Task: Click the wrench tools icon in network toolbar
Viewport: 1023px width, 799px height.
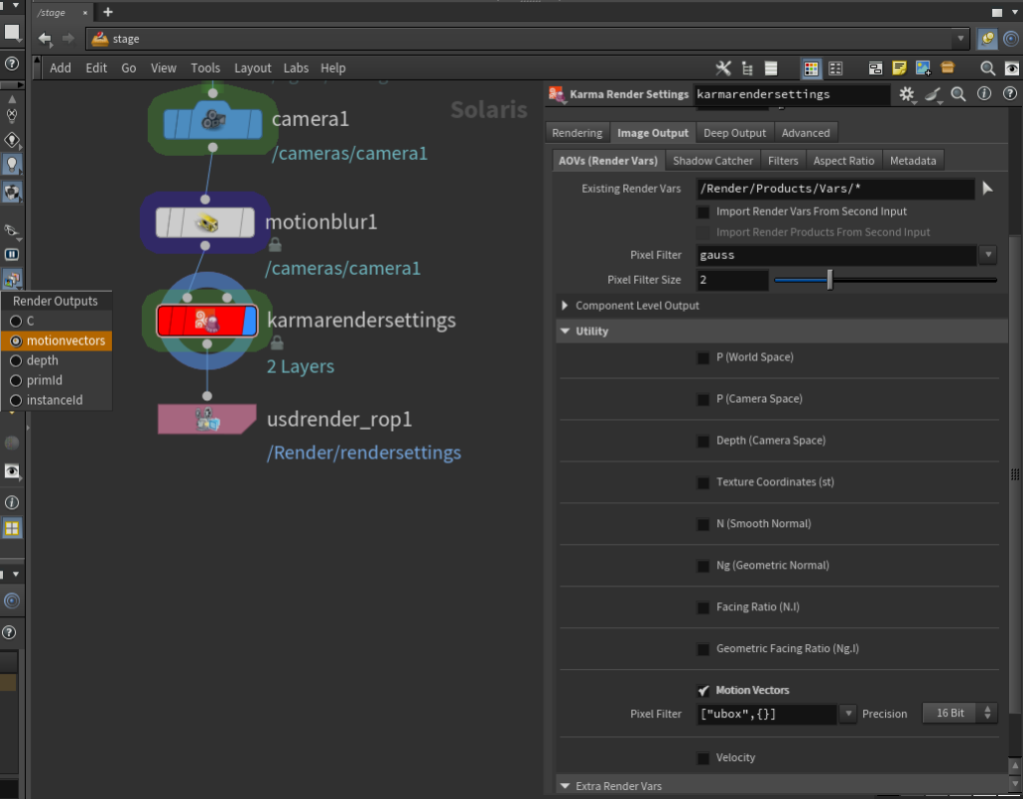Action: pyautogui.click(x=724, y=68)
